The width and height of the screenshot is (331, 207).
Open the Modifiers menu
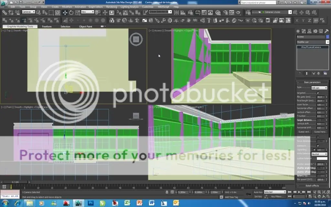click(67, 7)
